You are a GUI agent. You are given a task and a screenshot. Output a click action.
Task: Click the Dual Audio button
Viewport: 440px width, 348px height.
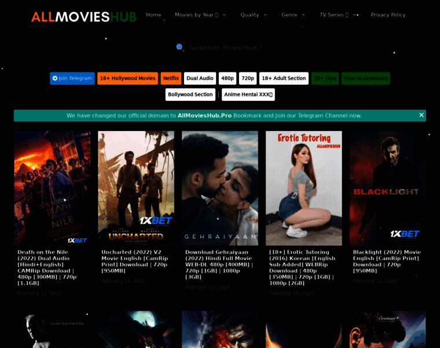coord(200,78)
